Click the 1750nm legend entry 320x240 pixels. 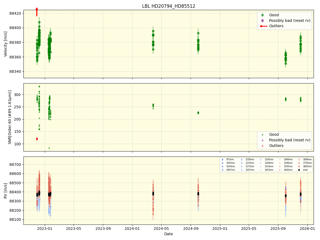click(x=305, y=163)
